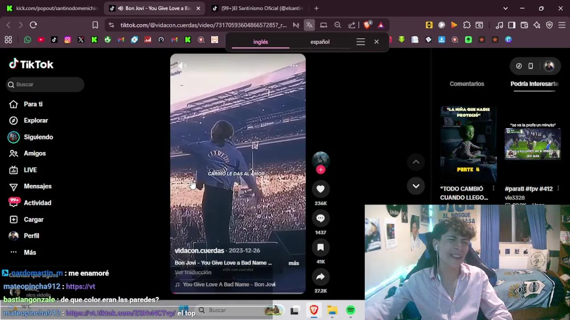Open LIVE section
Viewport: 570px width, 320px height.
coord(23,170)
